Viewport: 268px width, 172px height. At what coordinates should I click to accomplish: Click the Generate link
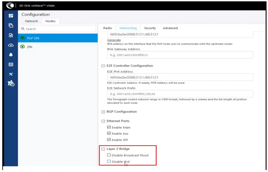(114, 40)
